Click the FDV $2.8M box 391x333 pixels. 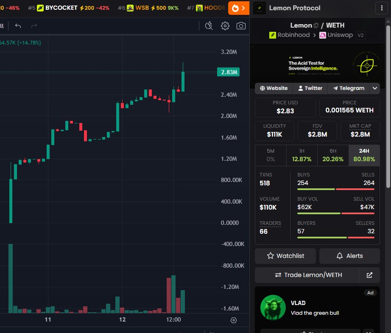[317, 131]
